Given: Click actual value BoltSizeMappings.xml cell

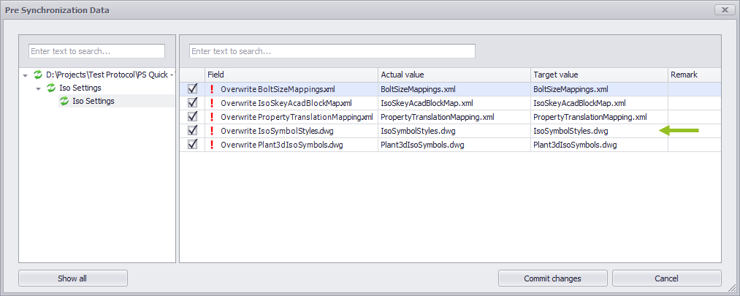Looking at the screenshot, I should click(454, 89).
